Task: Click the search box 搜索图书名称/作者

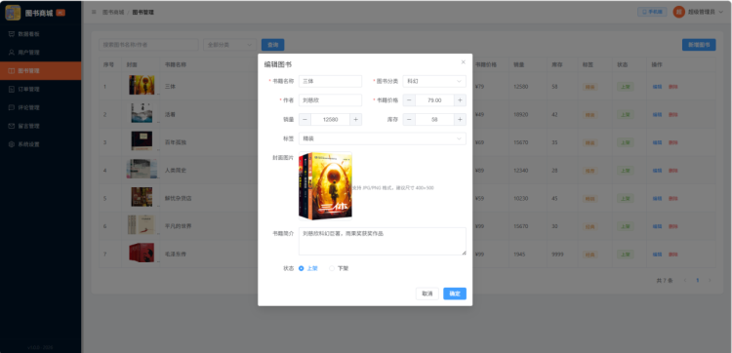Action: coord(148,45)
